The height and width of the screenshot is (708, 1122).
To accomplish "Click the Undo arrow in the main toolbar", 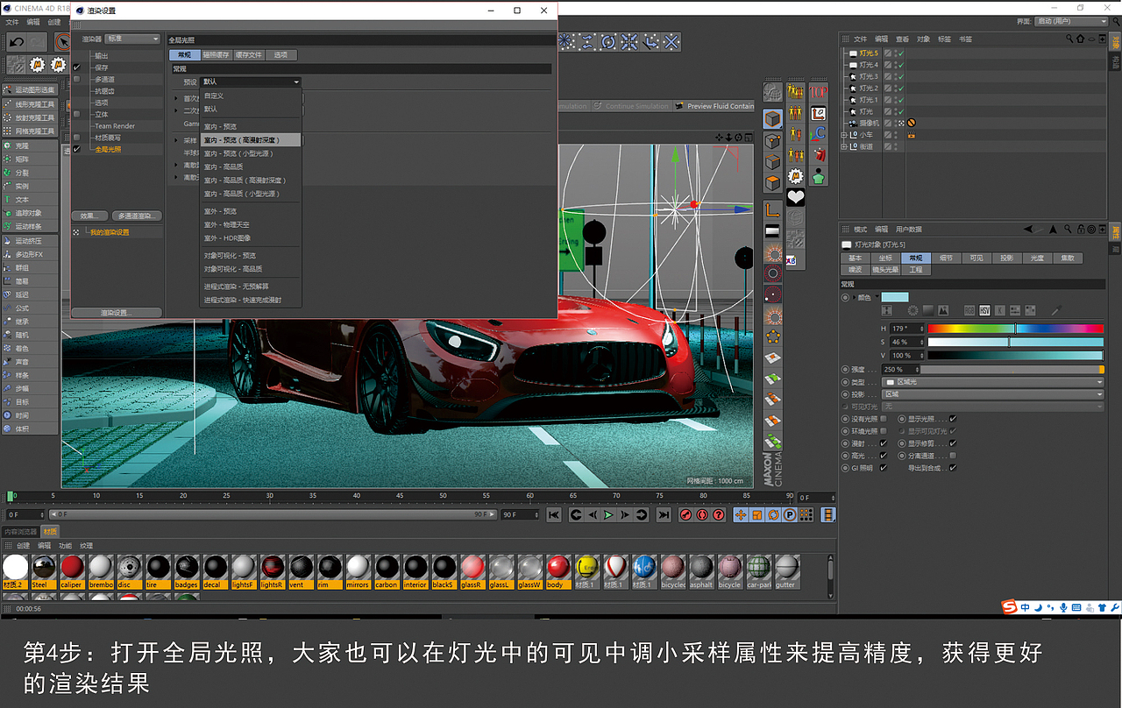I will click(16, 42).
